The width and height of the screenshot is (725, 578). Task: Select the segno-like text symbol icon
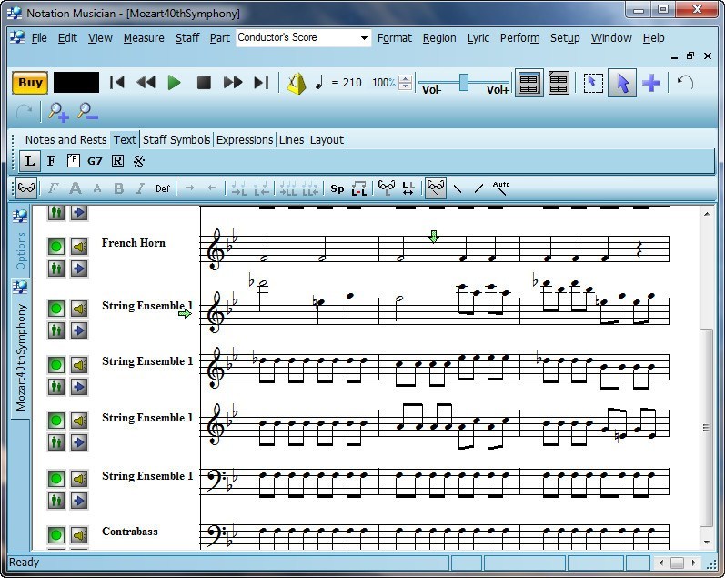point(138,161)
